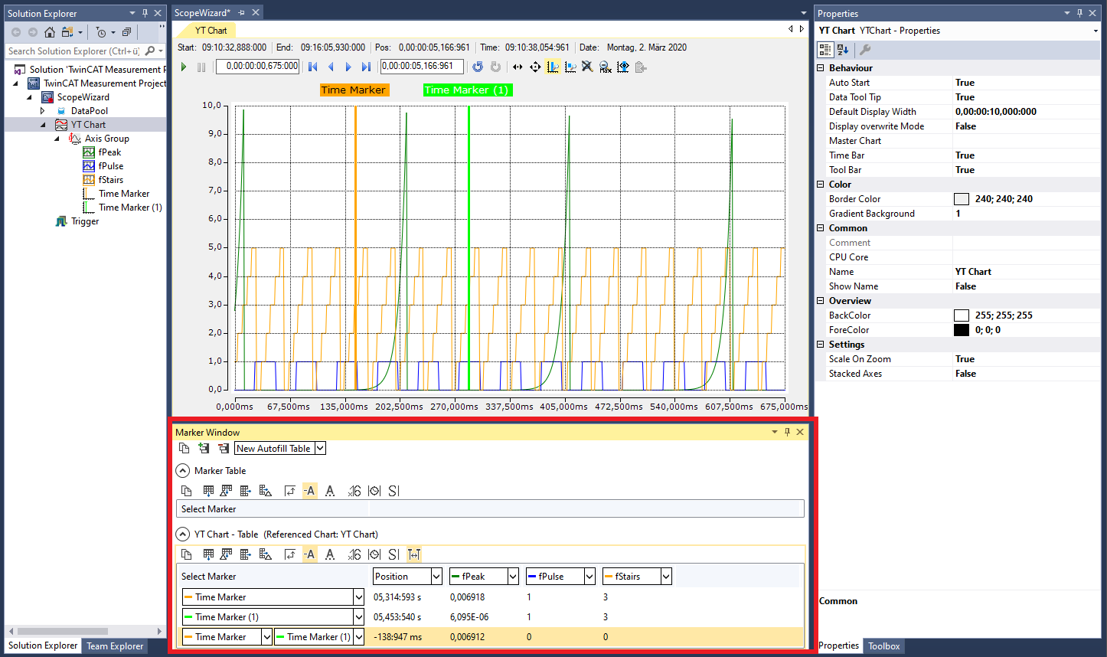
Task: Open the fStairs column dropdown
Action: 666,577
